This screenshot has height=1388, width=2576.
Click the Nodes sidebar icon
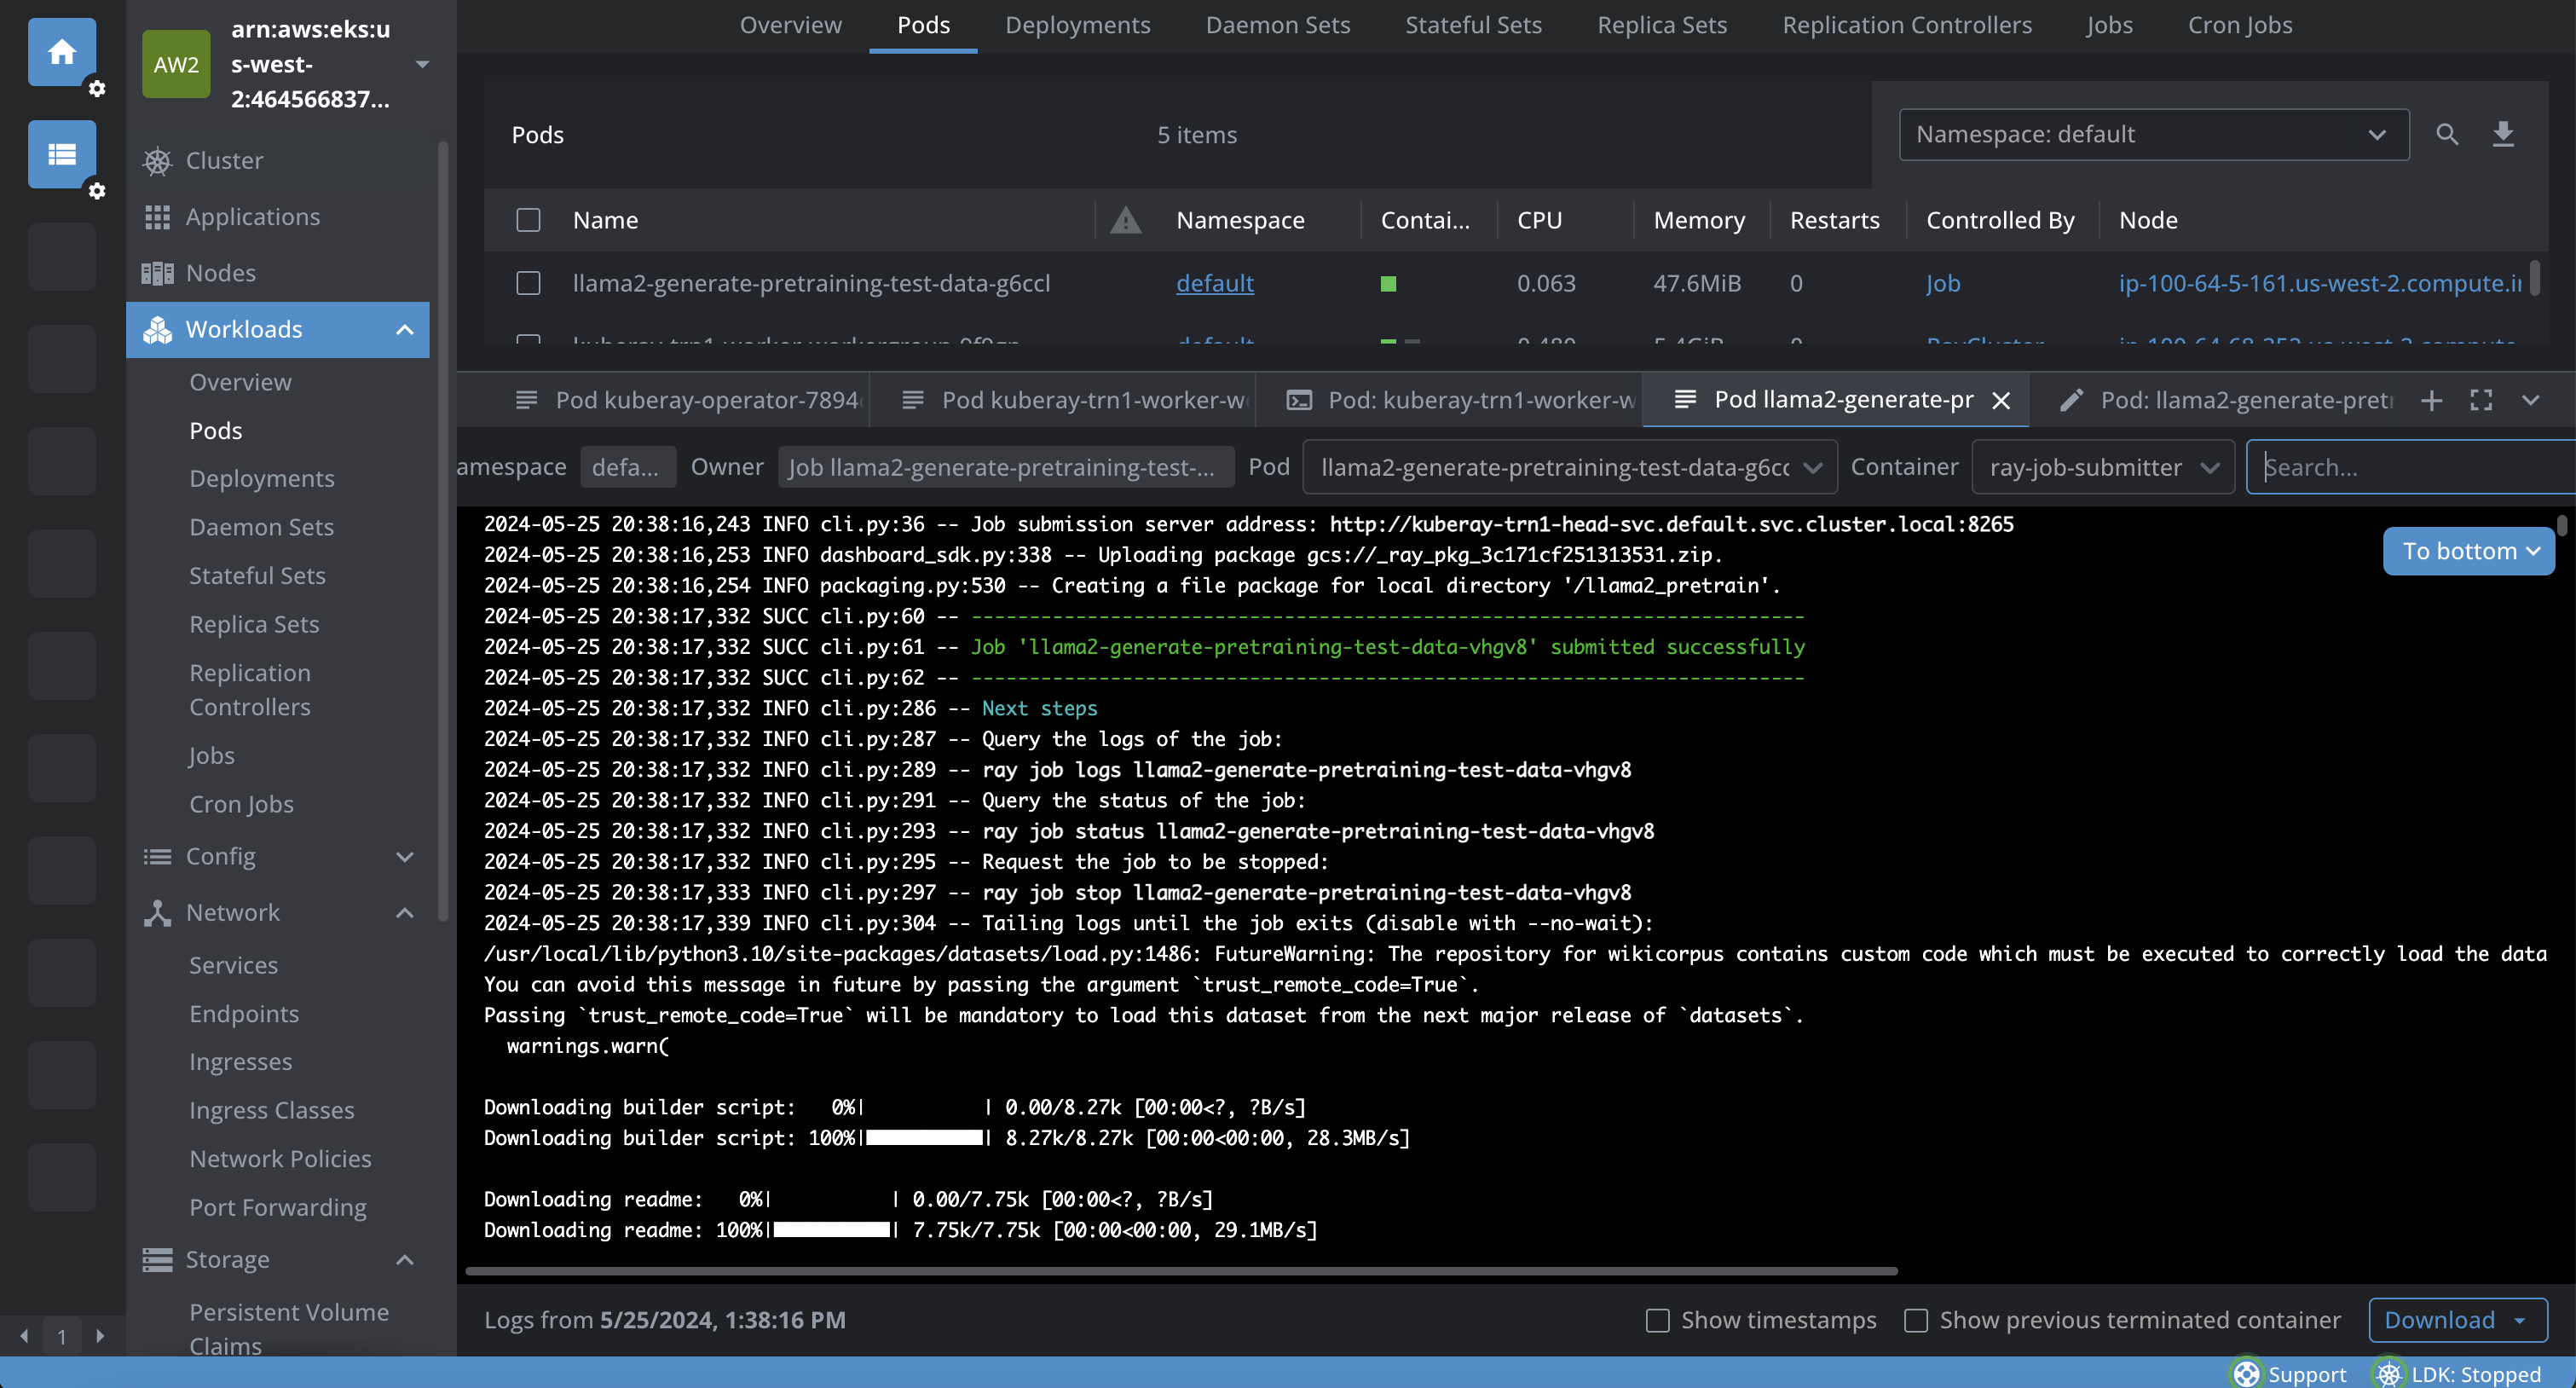157,273
